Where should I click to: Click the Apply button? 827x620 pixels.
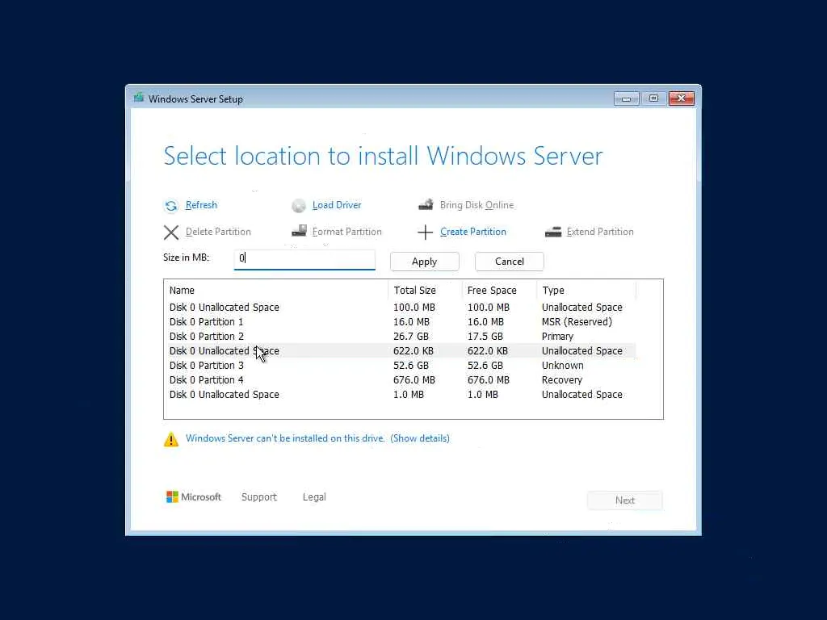(x=425, y=262)
